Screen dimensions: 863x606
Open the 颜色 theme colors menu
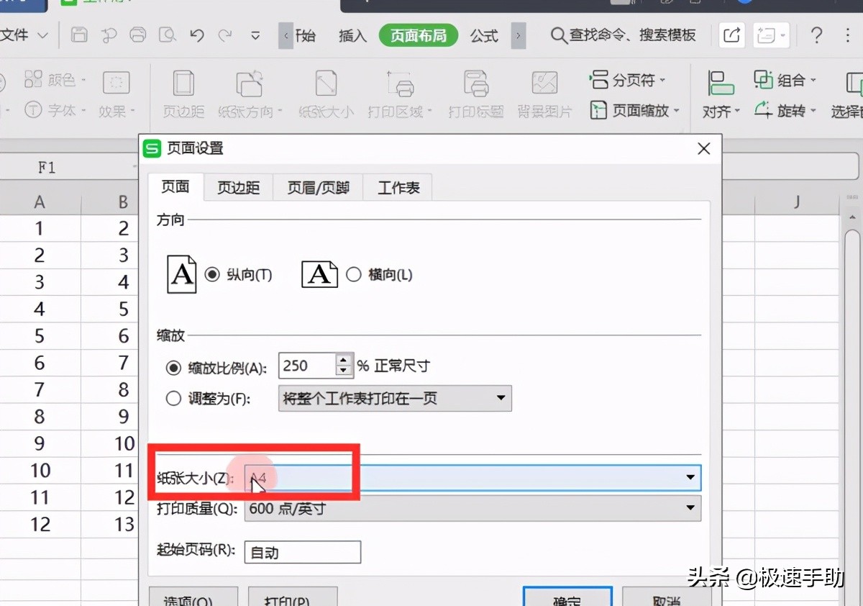tap(55, 79)
